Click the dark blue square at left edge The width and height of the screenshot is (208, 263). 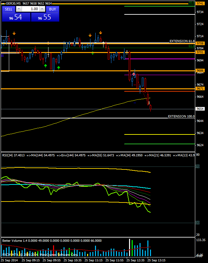(3, 56)
